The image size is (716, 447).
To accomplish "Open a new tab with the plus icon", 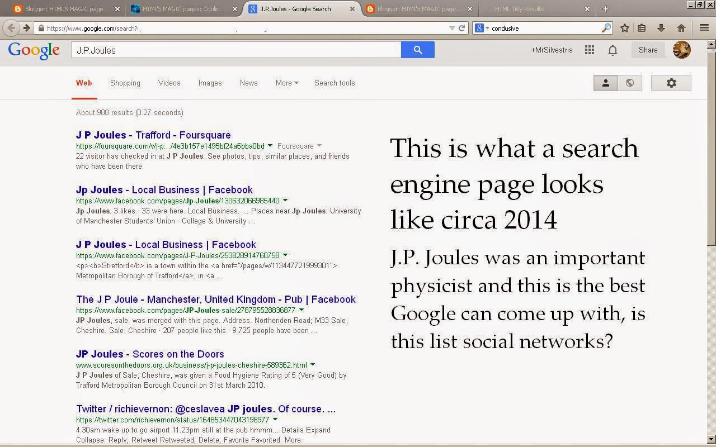I will tap(605, 9).
